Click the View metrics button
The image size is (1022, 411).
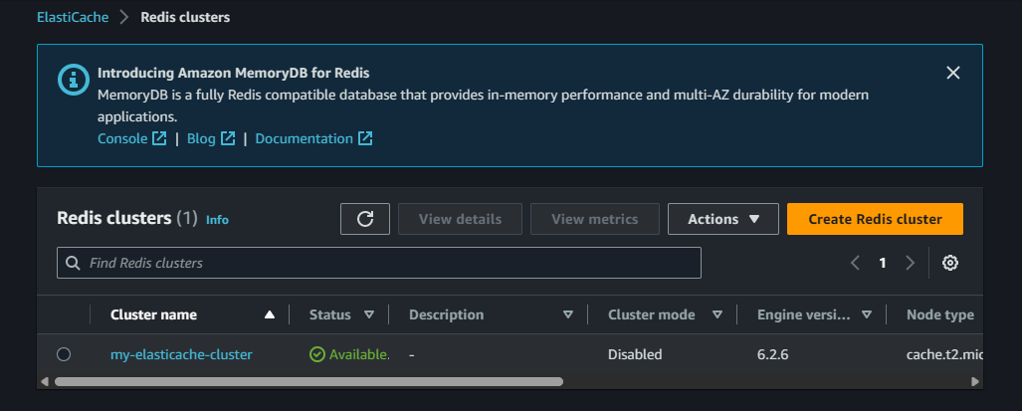click(594, 219)
